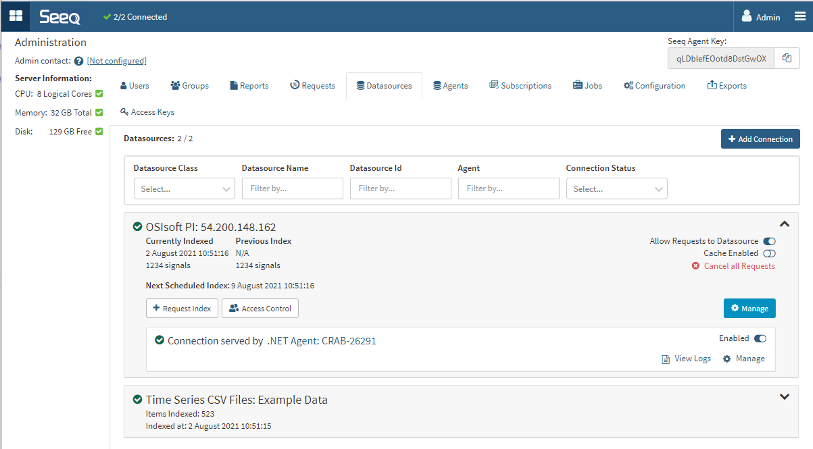The width and height of the screenshot is (813, 449).
Task: Copy the Seeq Agent Key
Action: (x=787, y=58)
